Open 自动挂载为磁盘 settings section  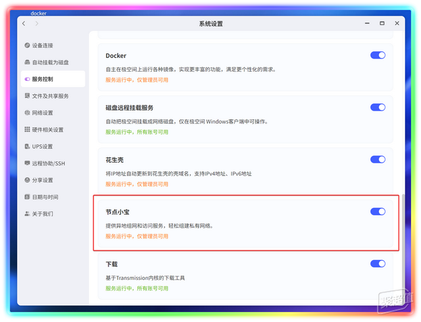pos(53,62)
